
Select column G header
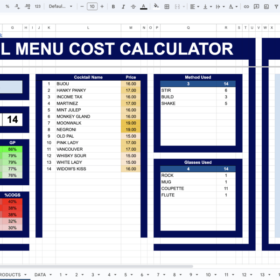12,28
